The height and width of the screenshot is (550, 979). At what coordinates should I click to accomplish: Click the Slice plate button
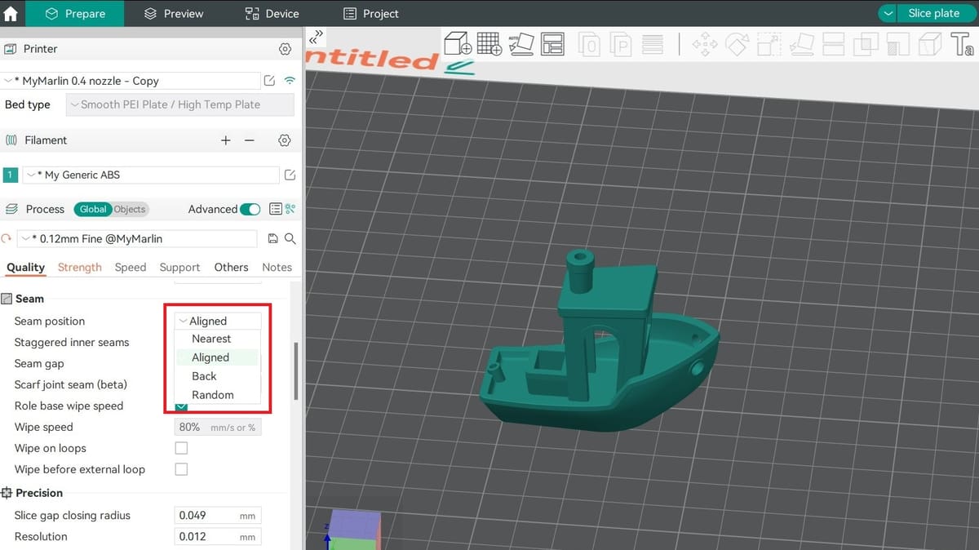(925, 13)
